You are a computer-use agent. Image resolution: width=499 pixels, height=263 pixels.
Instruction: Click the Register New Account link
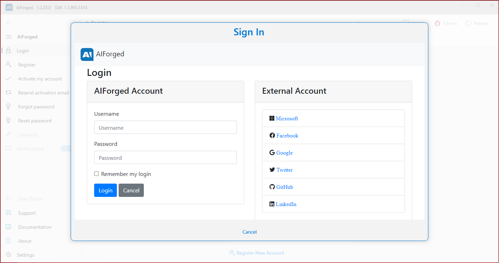(x=257, y=253)
